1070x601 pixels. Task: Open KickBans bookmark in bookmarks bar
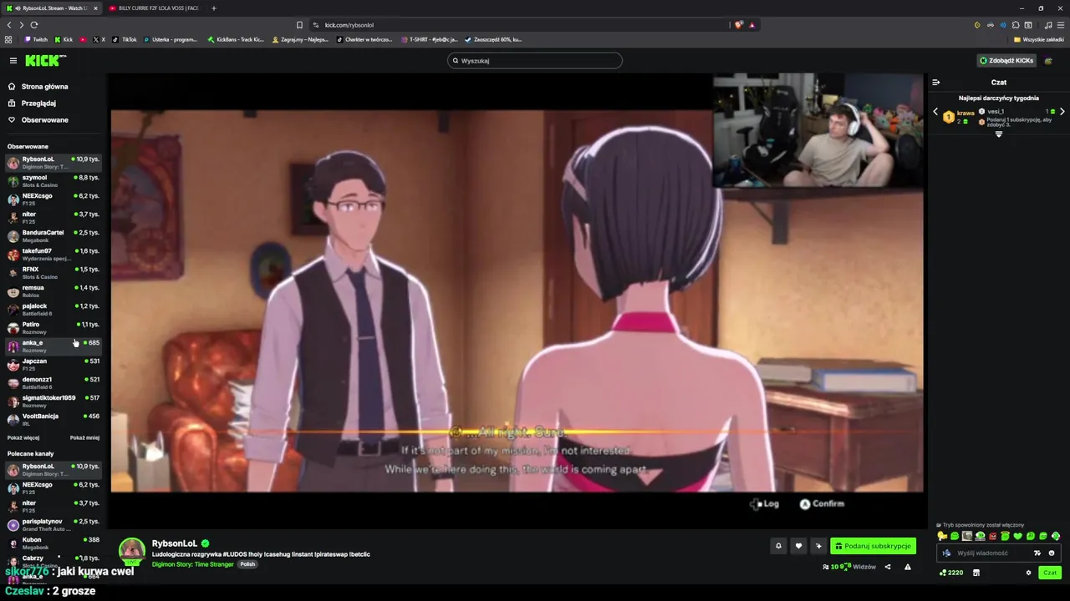point(236,39)
